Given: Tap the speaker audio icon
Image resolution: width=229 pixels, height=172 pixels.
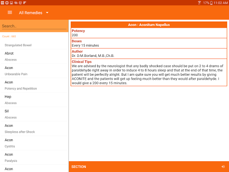Looking at the screenshot, I should click(x=223, y=167).
